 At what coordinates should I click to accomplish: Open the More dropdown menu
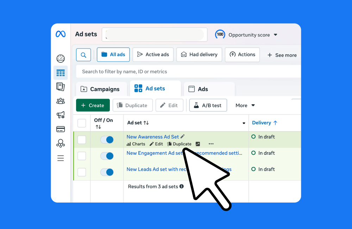pyautogui.click(x=245, y=105)
